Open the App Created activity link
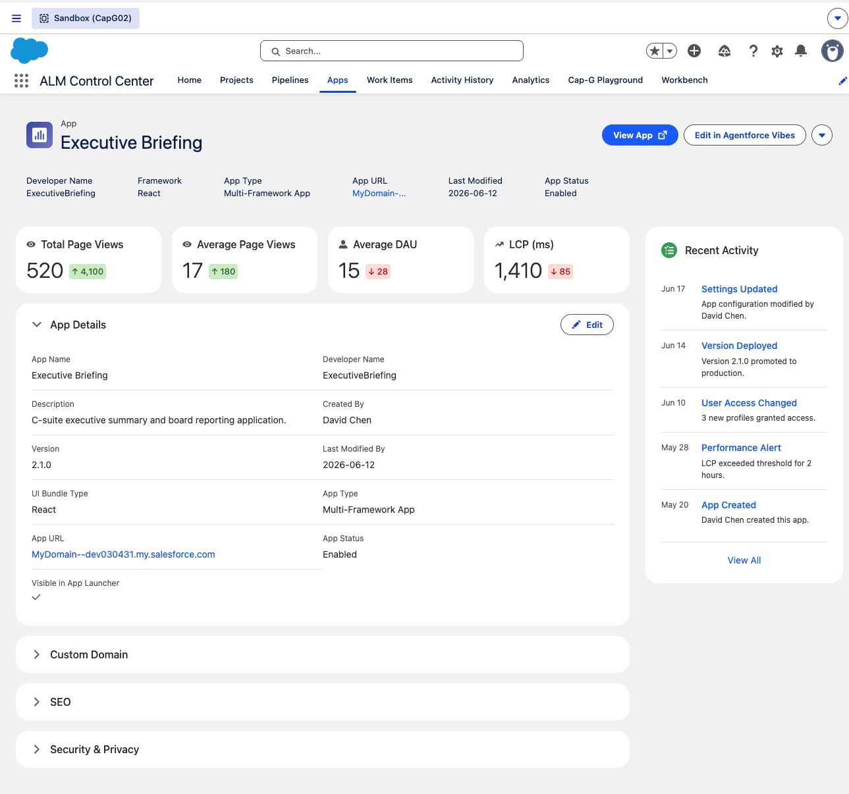Viewport: 849px width, 794px height. coord(728,505)
